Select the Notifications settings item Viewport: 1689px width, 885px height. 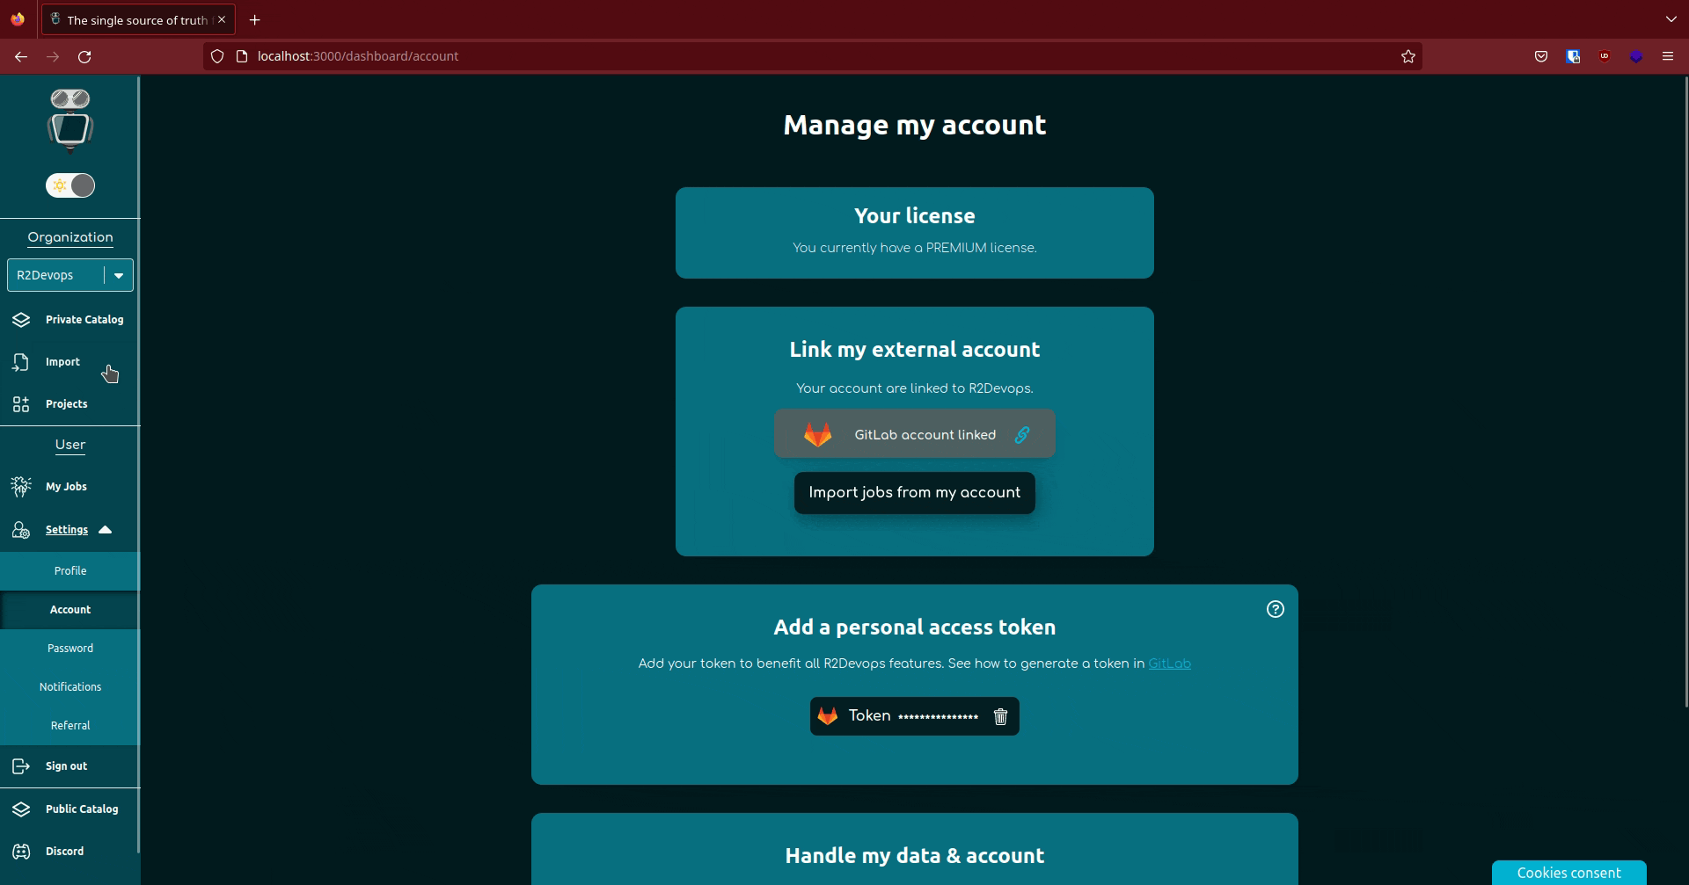click(x=70, y=687)
